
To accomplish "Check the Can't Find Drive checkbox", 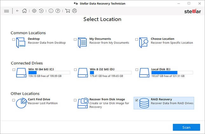I will [14, 100].
